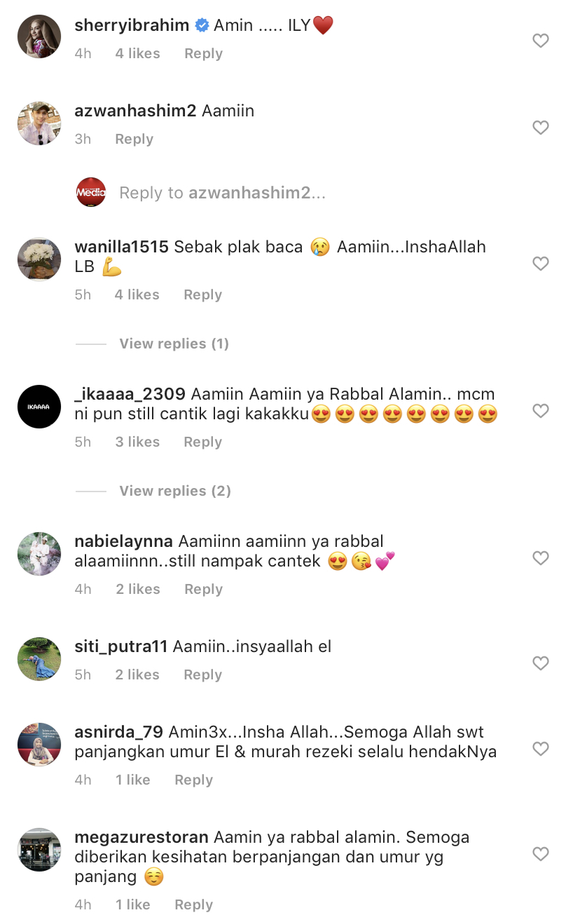Heart the megazurestoran comment

tap(541, 854)
